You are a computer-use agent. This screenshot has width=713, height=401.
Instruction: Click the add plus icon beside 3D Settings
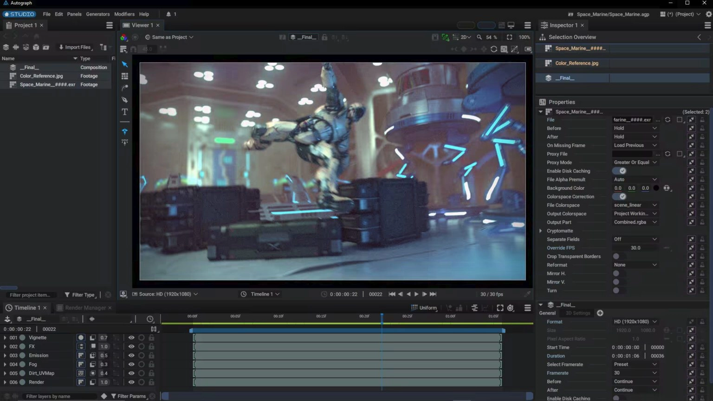(x=600, y=313)
